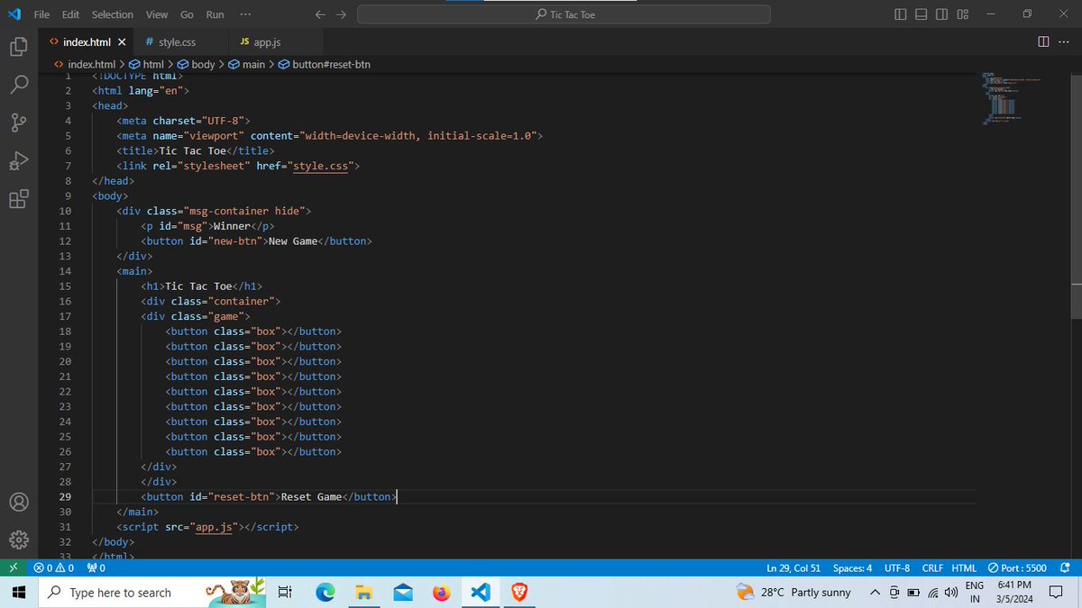This screenshot has width=1082, height=608.
Task: Open the Search view in activity bar
Action: [x=19, y=85]
